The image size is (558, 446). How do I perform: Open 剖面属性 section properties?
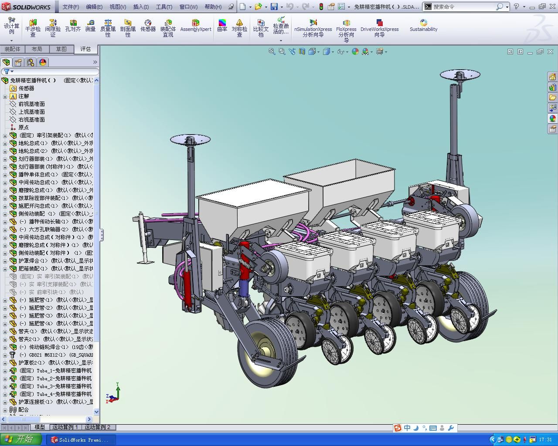coord(128,28)
